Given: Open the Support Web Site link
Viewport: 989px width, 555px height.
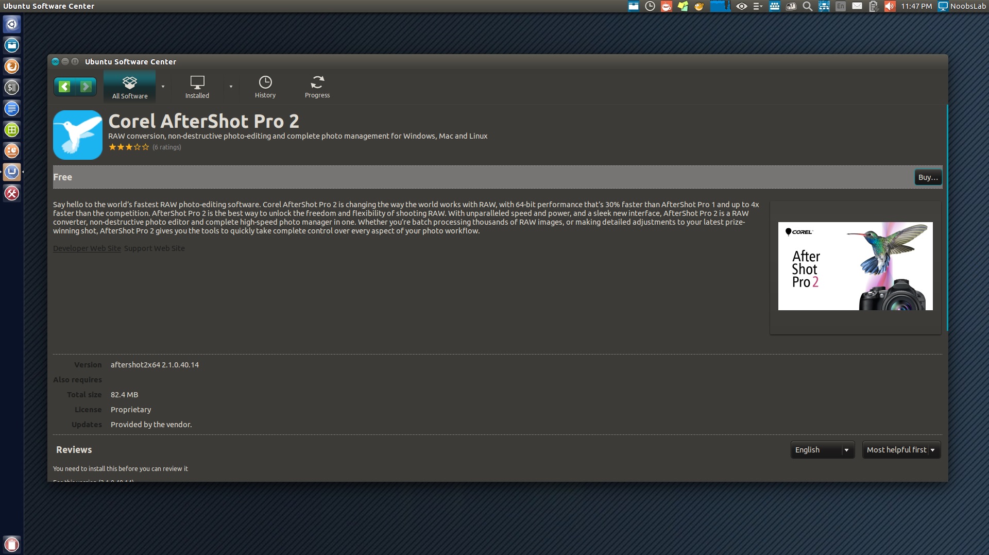Looking at the screenshot, I should pos(155,248).
